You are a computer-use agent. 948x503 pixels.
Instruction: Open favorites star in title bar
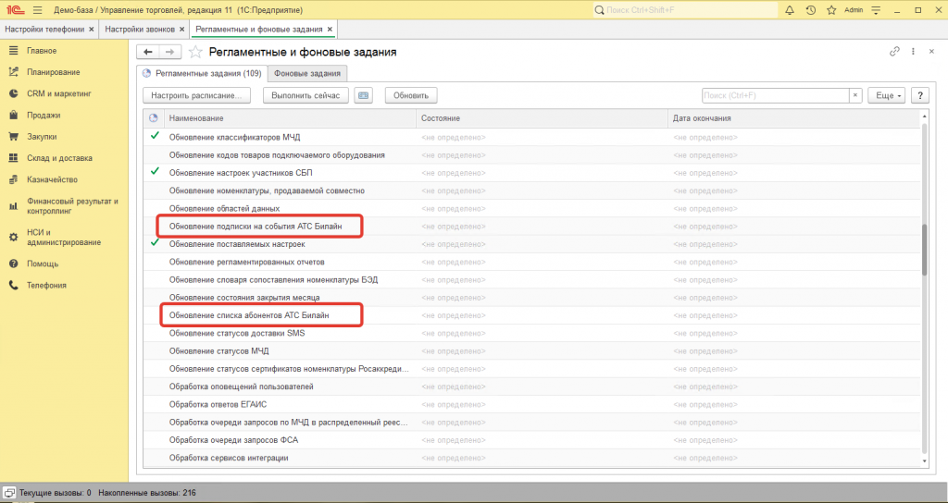pyautogui.click(x=831, y=10)
